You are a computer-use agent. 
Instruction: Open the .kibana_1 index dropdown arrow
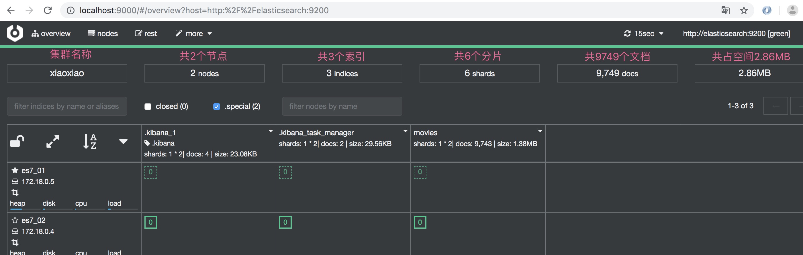(x=271, y=131)
